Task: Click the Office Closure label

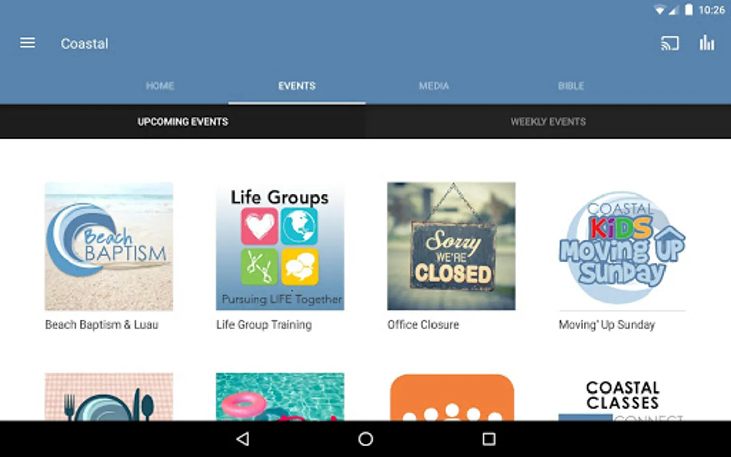Action: 423,324
